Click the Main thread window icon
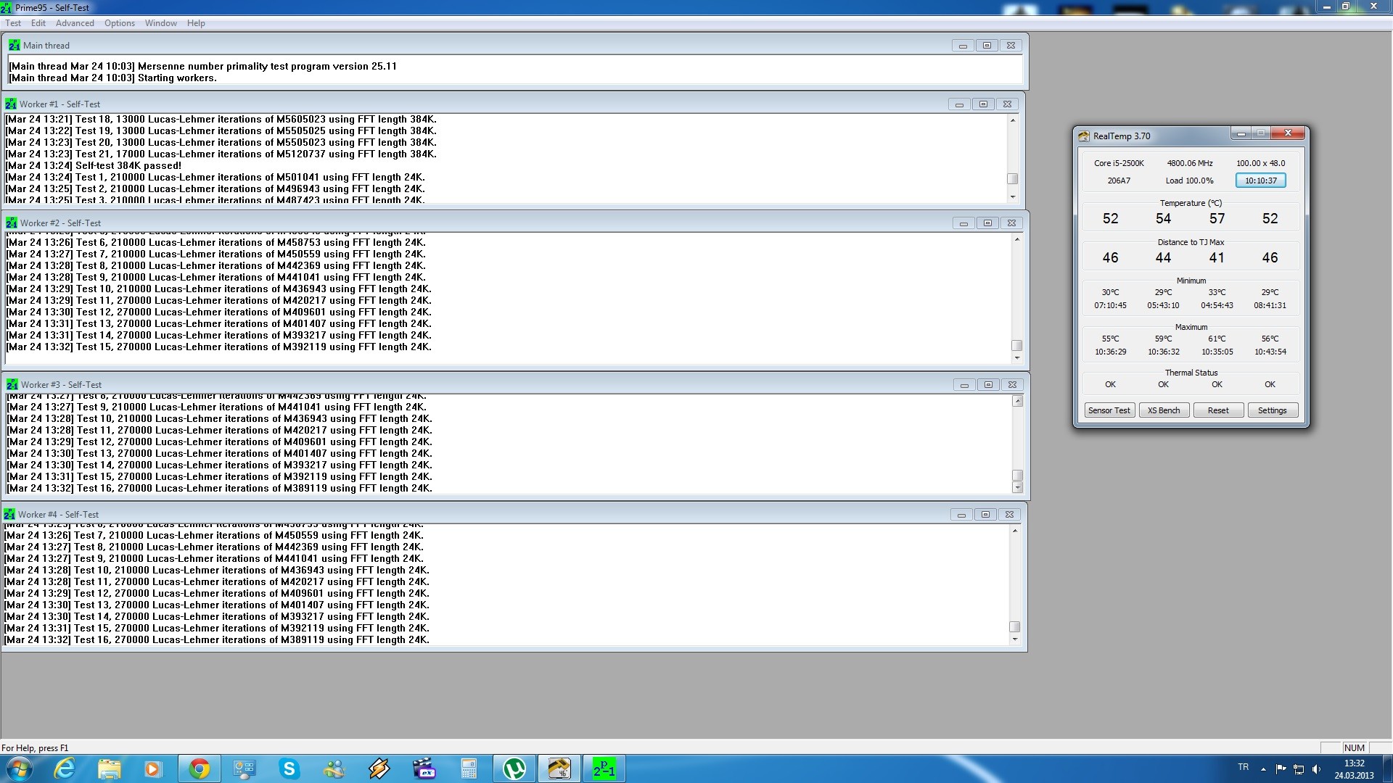The height and width of the screenshot is (783, 1393). point(14,45)
